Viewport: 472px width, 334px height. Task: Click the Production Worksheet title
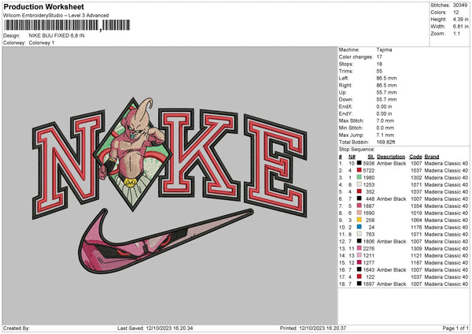pyautogui.click(x=43, y=6)
